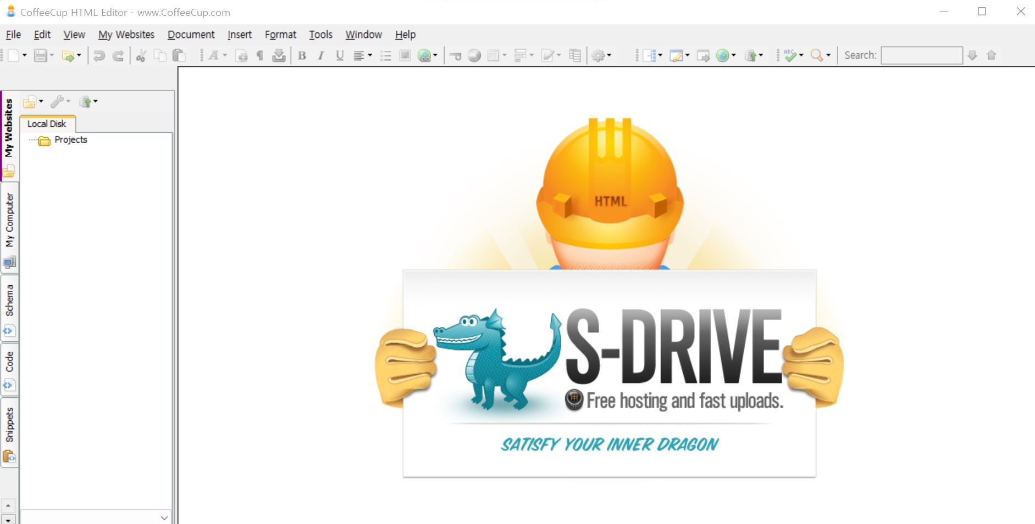Screen dimensions: 1035x524
Task: Click the window with pencil editor icon
Action: click(677, 55)
